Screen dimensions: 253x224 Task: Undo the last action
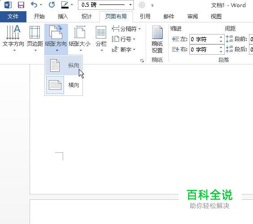click(x=34, y=5)
